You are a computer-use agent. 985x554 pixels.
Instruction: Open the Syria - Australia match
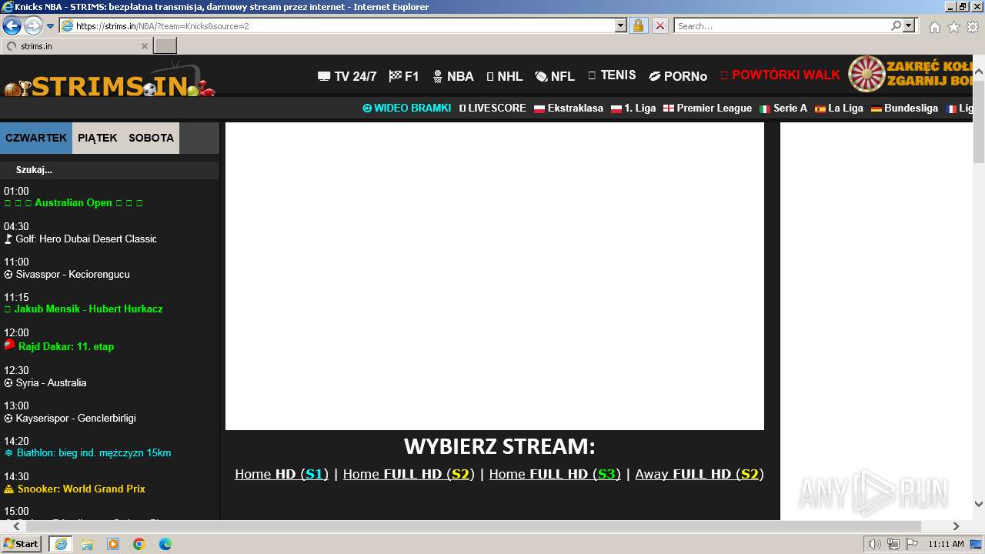pos(45,382)
